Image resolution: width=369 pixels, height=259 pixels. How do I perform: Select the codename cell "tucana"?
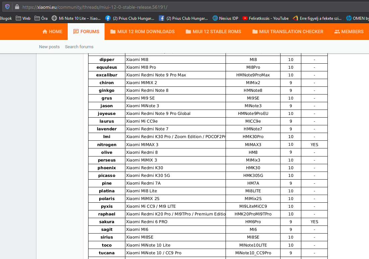[107, 253]
